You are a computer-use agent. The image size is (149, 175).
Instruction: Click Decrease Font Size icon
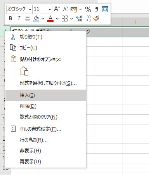(x=66, y=9)
